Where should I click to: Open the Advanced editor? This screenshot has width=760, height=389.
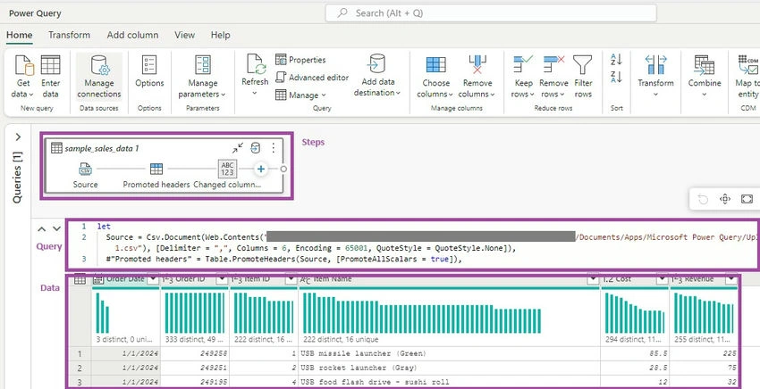312,78
